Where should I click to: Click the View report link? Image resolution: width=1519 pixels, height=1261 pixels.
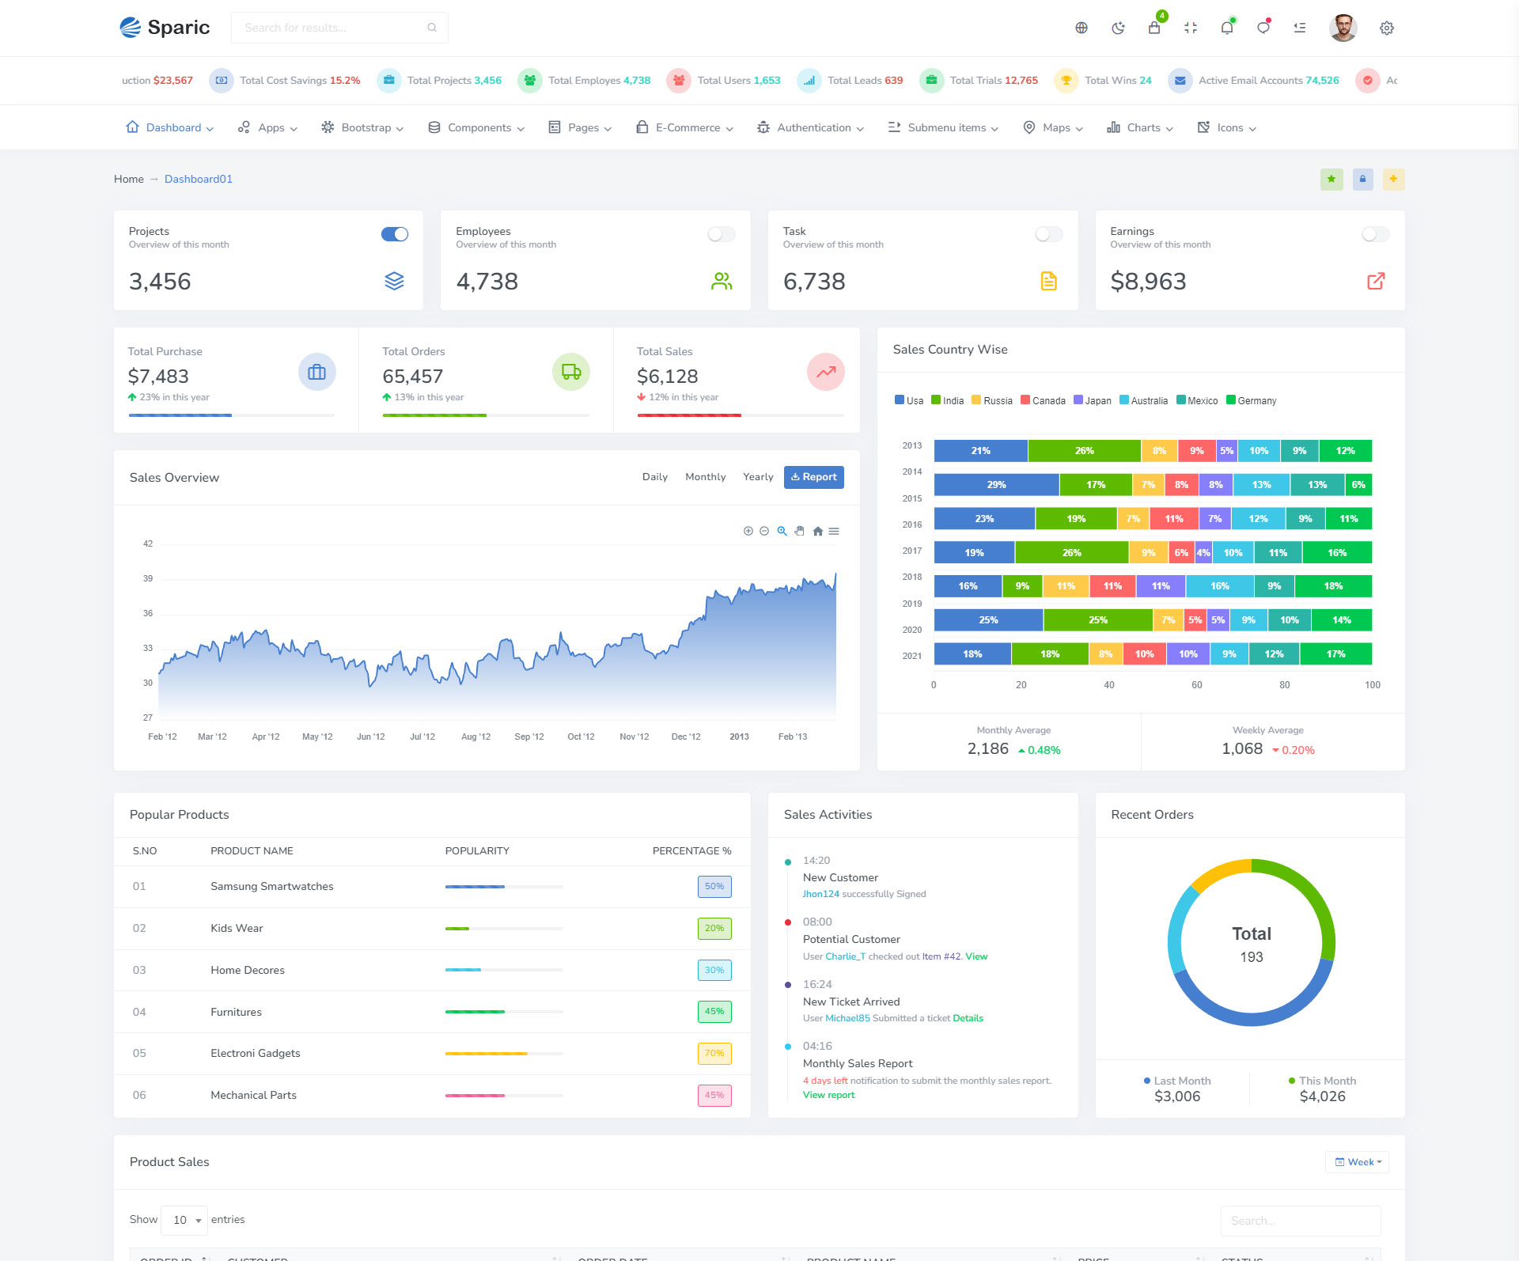tap(828, 1095)
